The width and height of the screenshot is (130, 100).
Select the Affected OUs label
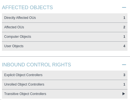coord(14,27)
